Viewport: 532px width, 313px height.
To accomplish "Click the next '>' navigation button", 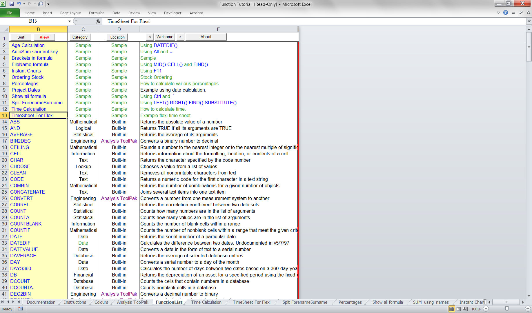I will pos(180,37).
